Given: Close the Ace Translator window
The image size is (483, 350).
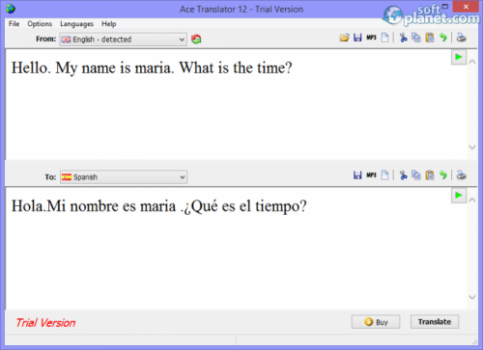Looking at the screenshot, I should (x=466, y=7).
